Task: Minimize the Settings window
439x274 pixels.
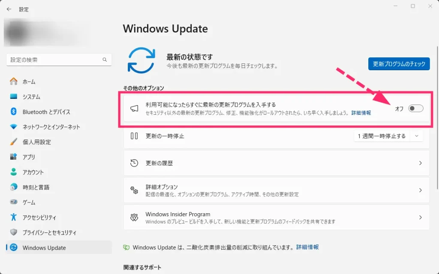Action: click(396, 6)
